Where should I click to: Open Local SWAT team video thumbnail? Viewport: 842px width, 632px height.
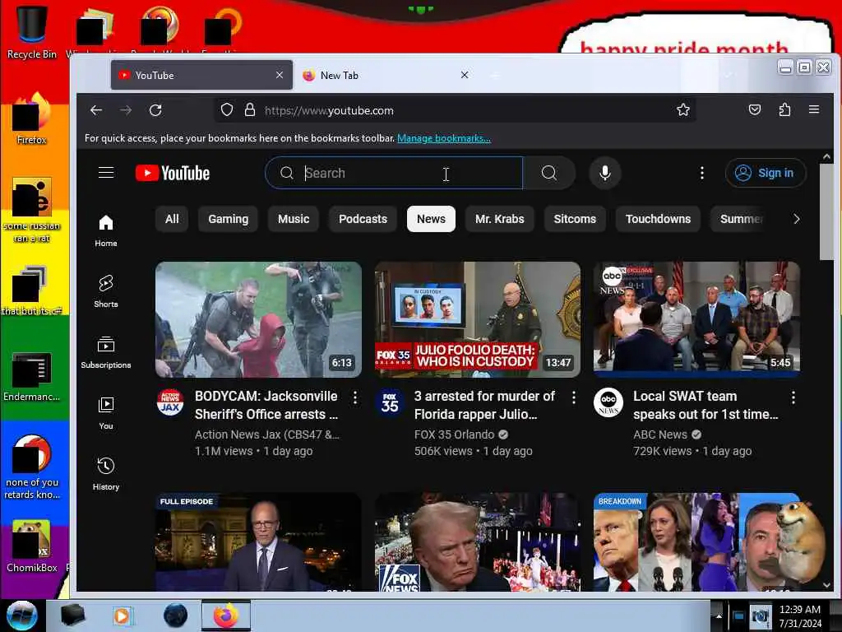coord(696,319)
